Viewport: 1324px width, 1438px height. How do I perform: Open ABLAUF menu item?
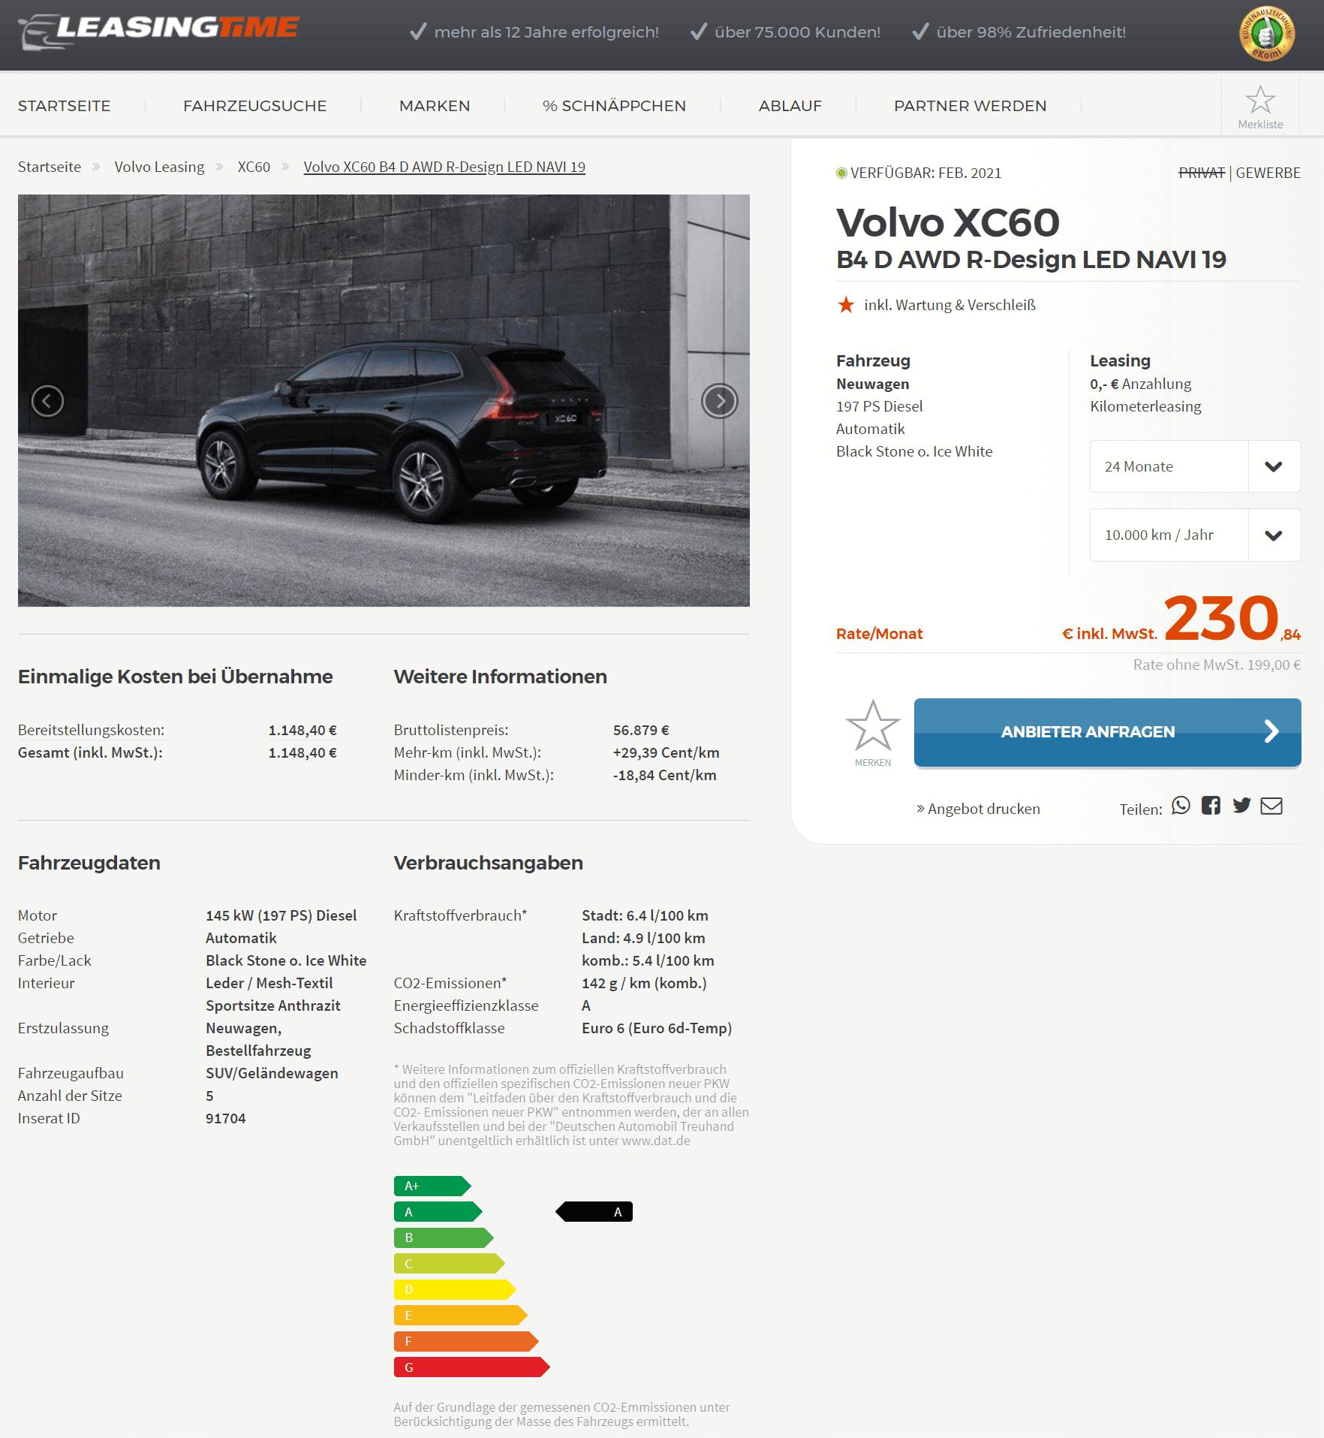(x=790, y=106)
